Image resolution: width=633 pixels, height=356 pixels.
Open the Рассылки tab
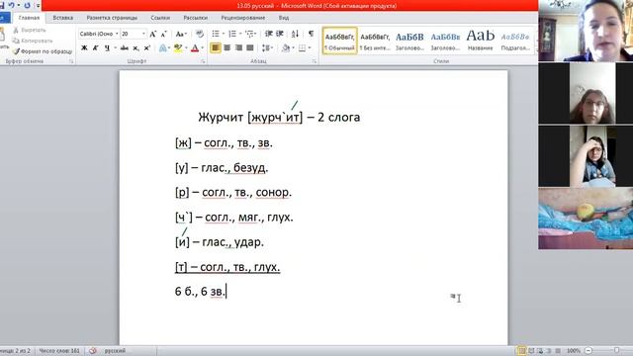[x=196, y=18]
